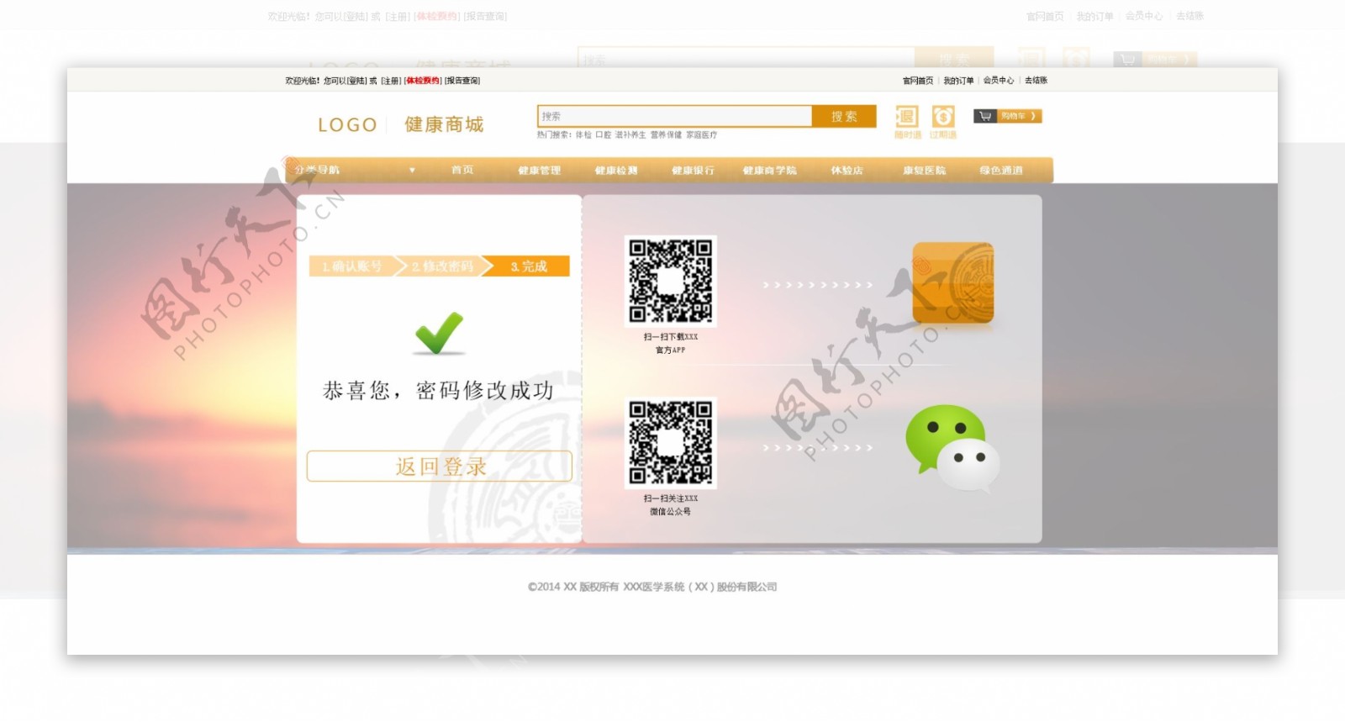The image size is (1345, 722).
Task: Click hot search term 营养保健
Action: click(666, 134)
